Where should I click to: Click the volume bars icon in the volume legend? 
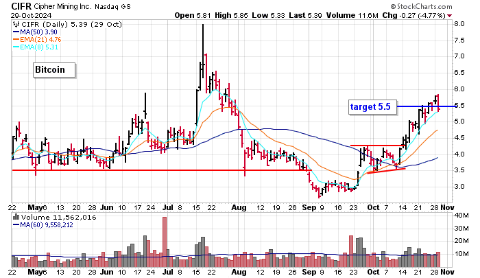point(16,218)
